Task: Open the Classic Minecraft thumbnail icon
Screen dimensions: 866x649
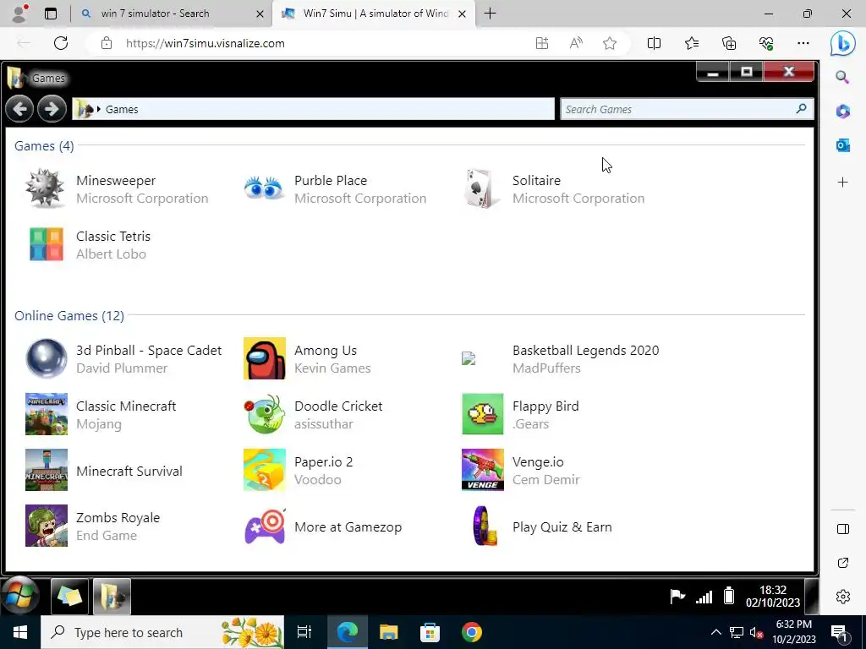Action: (x=47, y=414)
